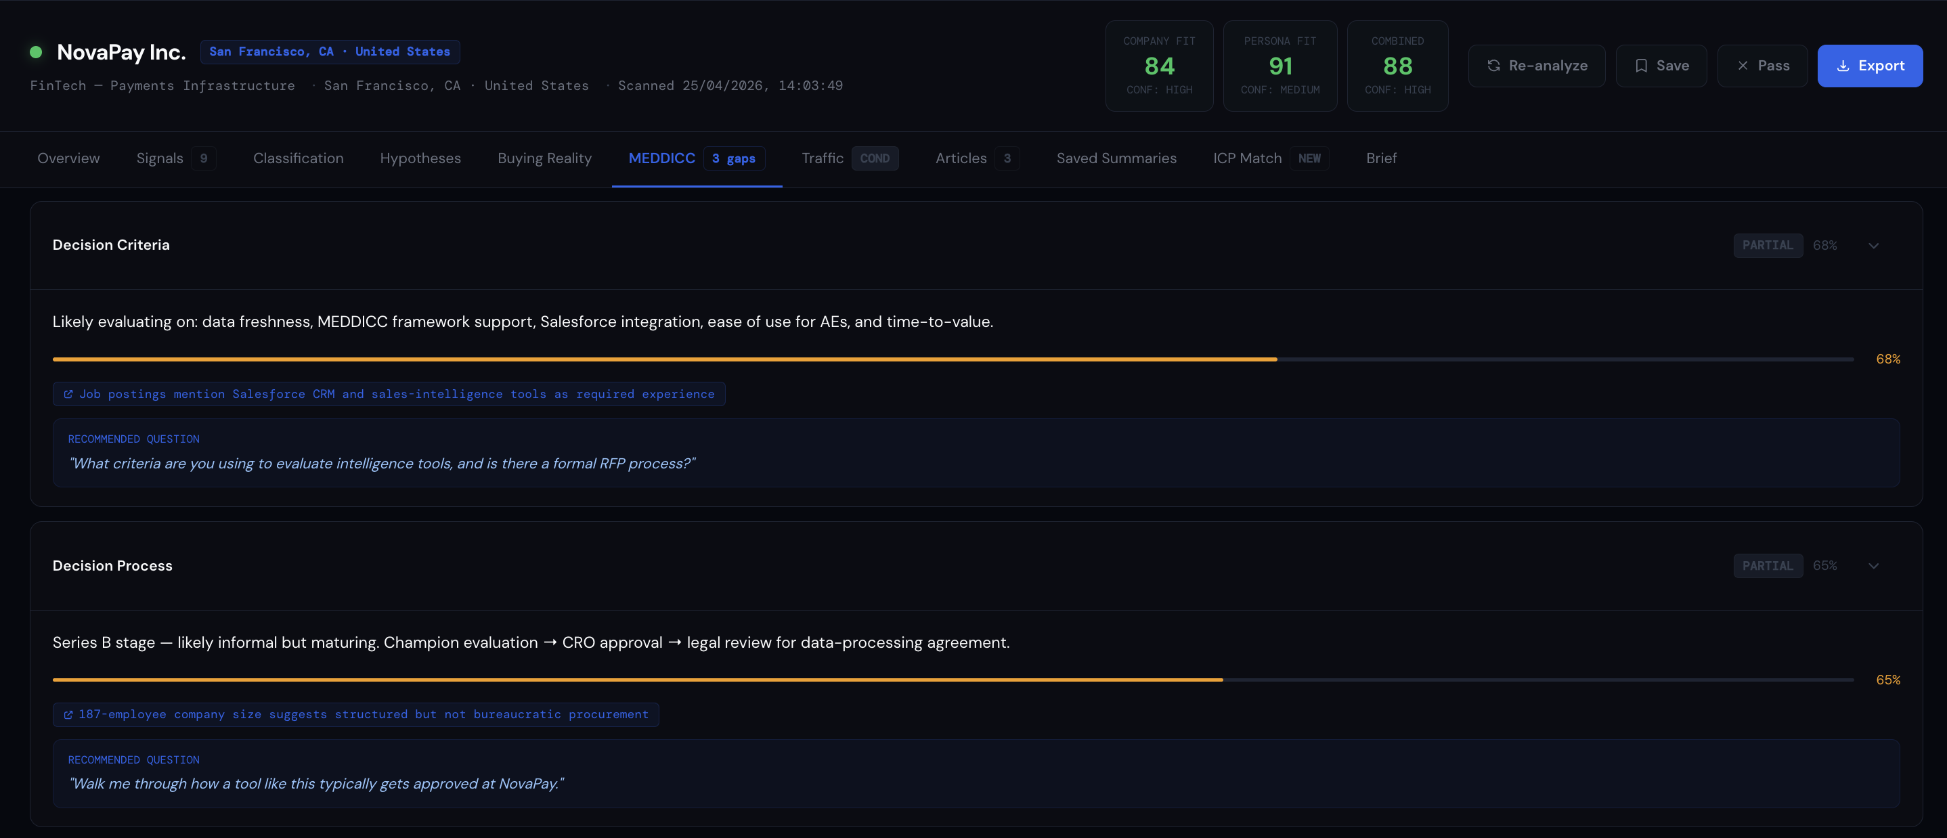The height and width of the screenshot is (838, 1947).
Task: Open the Traffic tab
Action: pos(850,158)
